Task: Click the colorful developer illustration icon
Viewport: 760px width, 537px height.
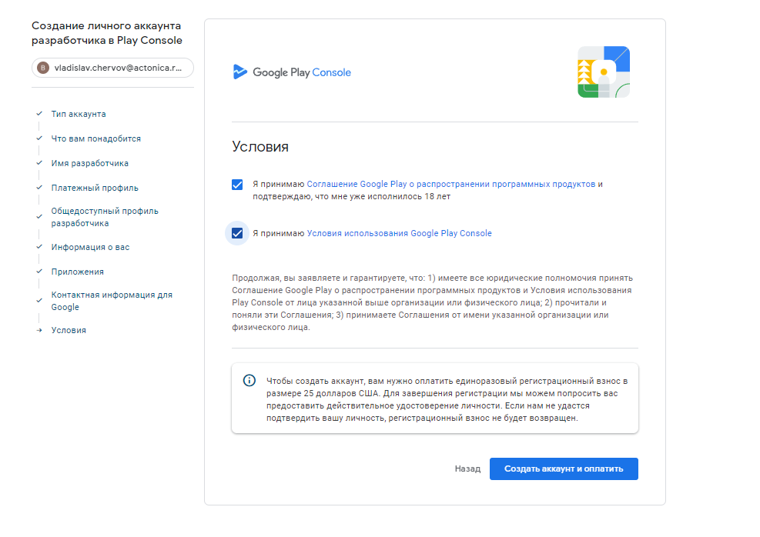Action: [604, 72]
